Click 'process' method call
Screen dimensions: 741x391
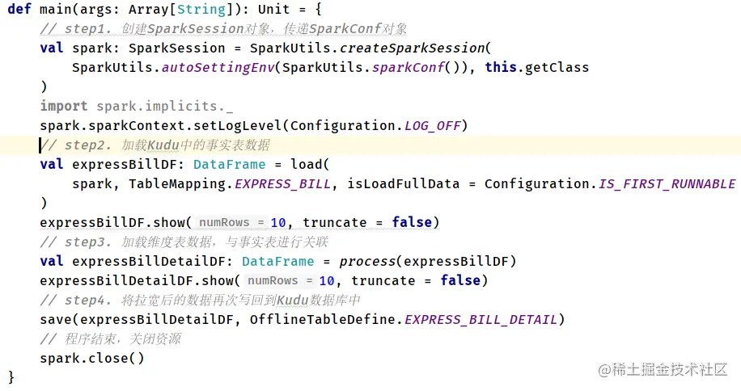[367, 261]
